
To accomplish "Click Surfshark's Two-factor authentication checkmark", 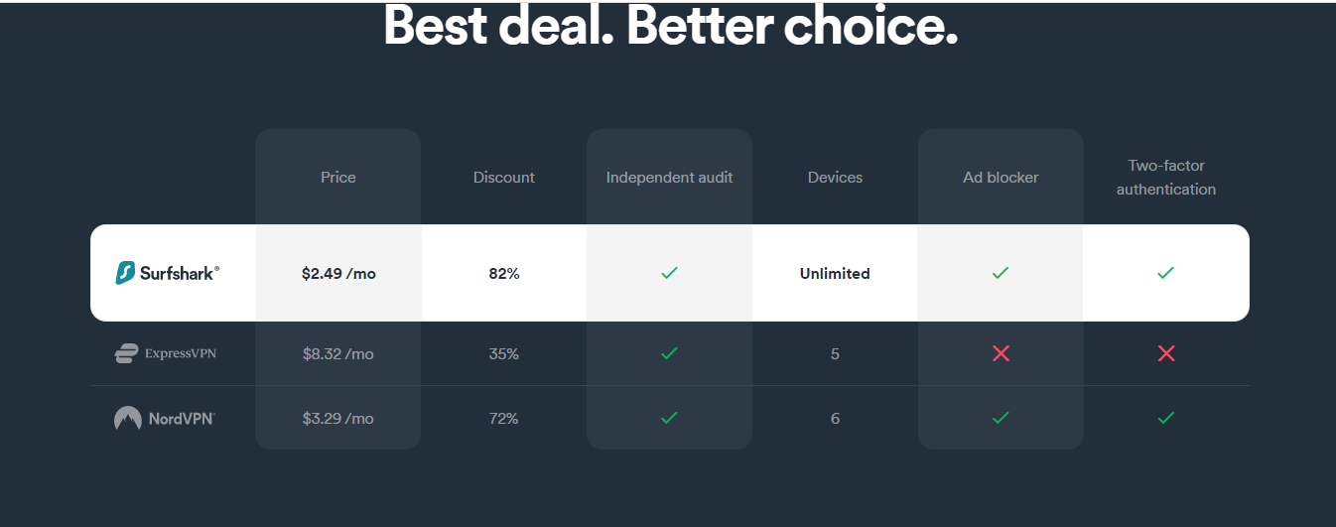I will coord(1166,273).
